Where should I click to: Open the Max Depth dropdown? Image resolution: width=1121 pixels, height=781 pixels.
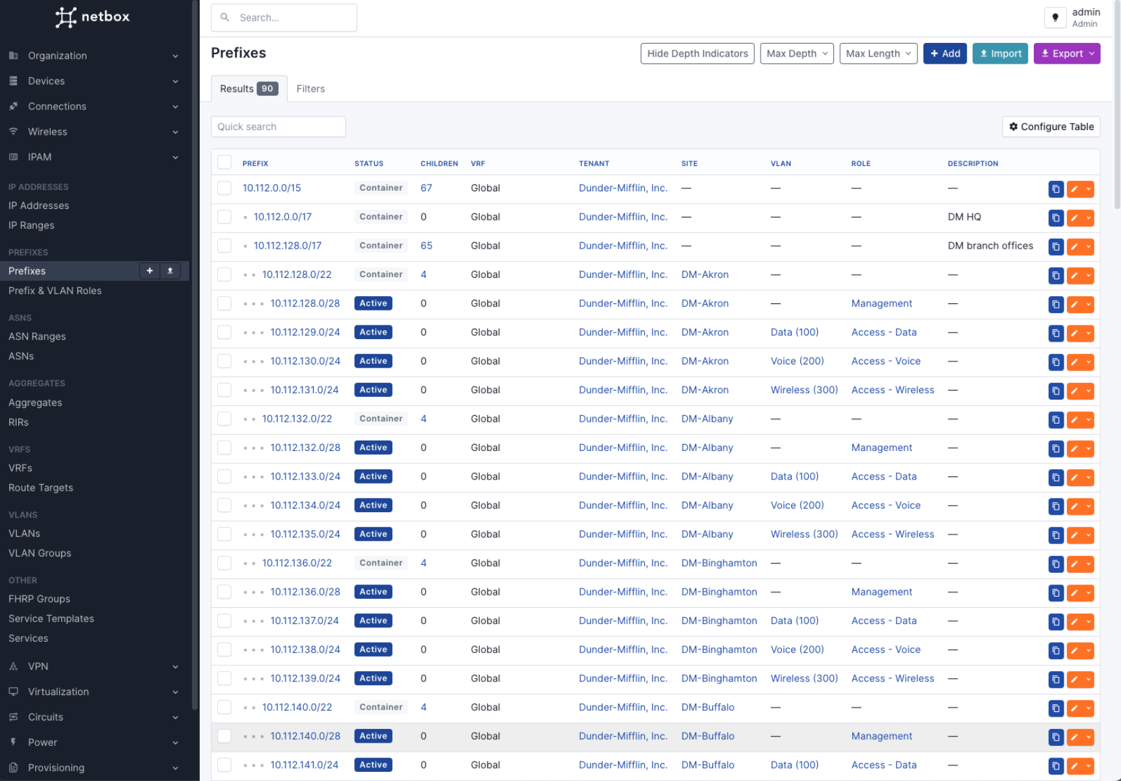tap(796, 53)
